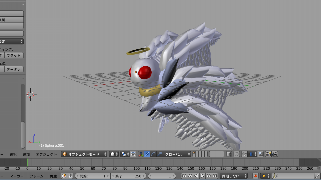The height and width of the screenshot is (180, 321).
Task: Click the timeline scrollbar end handle
Action: (318, 168)
